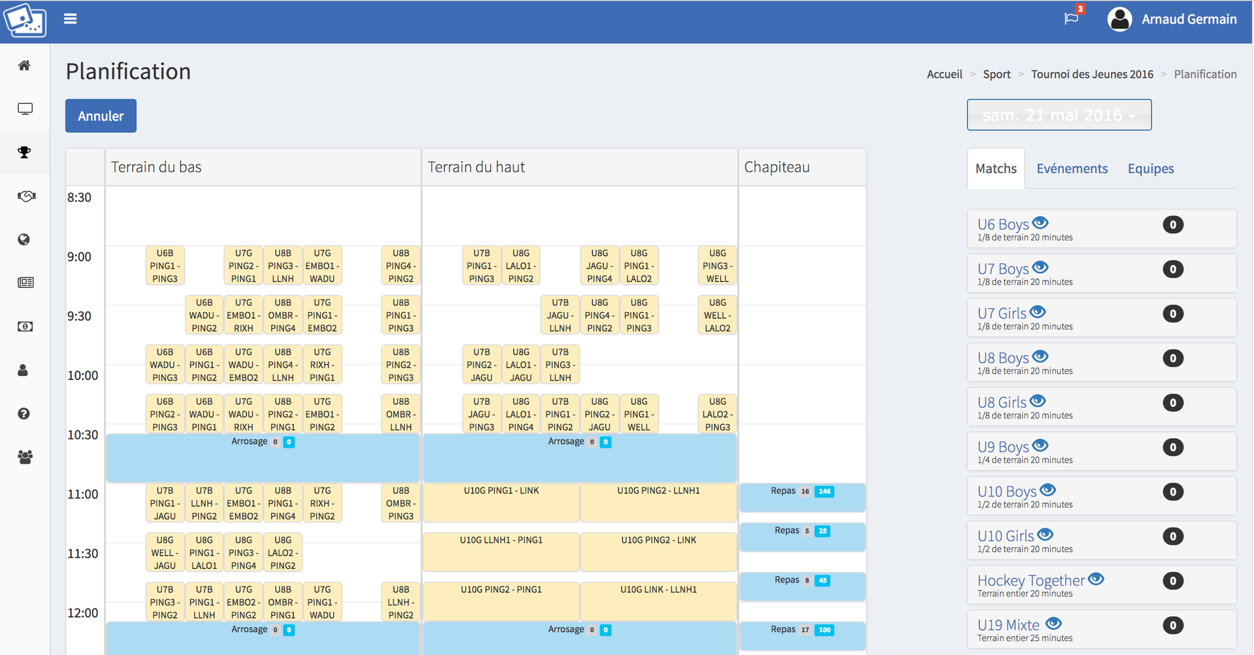Open Arnaud Germain user menu

click(x=1172, y=20)
